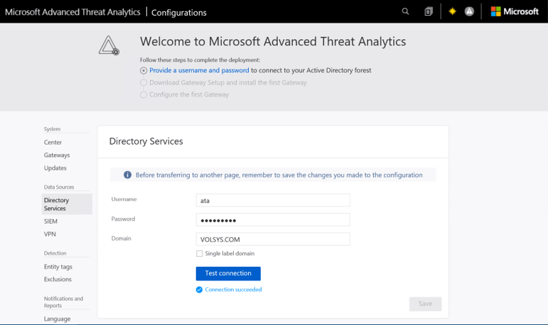Click the Connection succeeded checkmark icon

[200, 290]
